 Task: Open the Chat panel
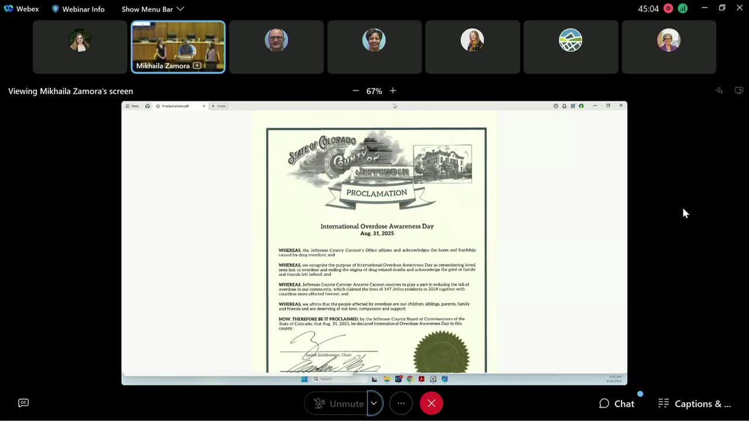[616, 403]
